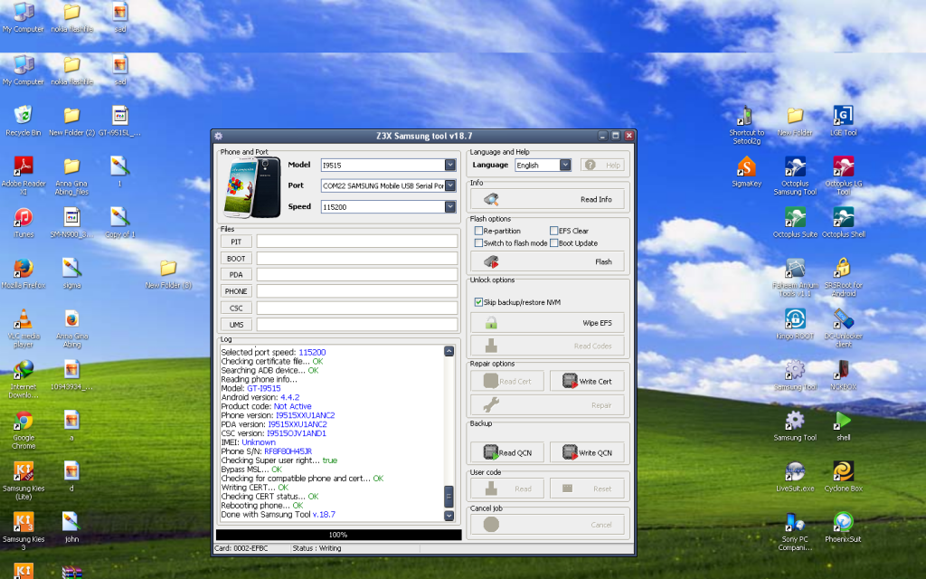
Task: Launch VLC media player from desktop
Action: (x=23, y=327)
